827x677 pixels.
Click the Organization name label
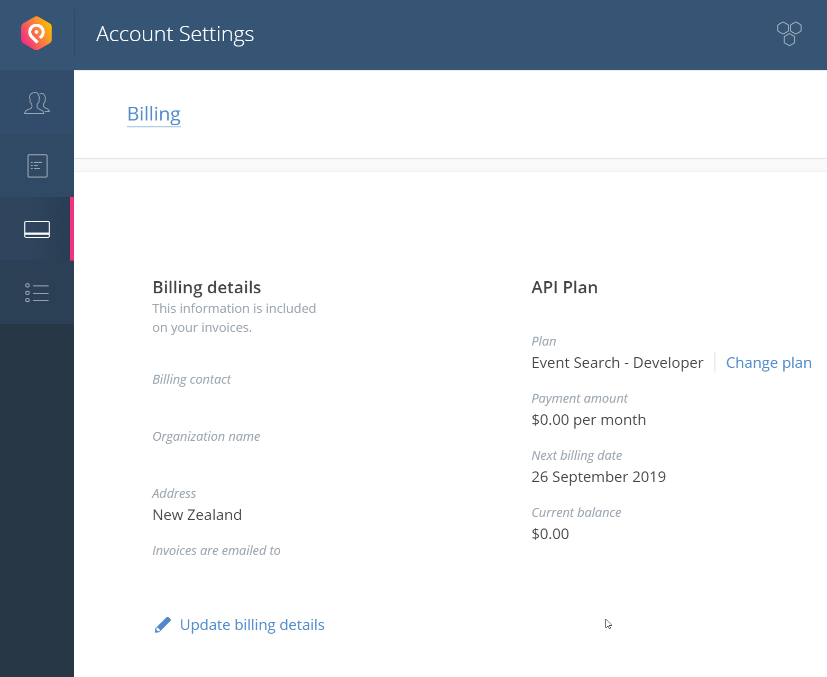point(206,437)
